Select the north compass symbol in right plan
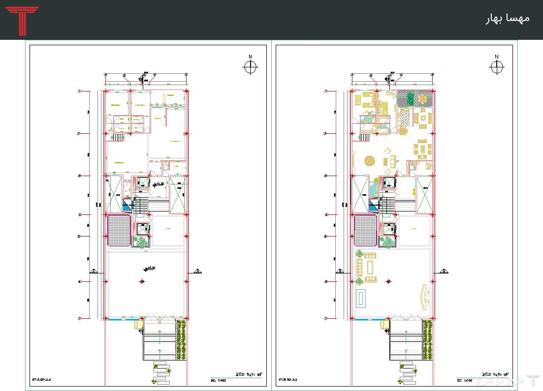This screenshot has width=543, height=391. click(496, 67)
